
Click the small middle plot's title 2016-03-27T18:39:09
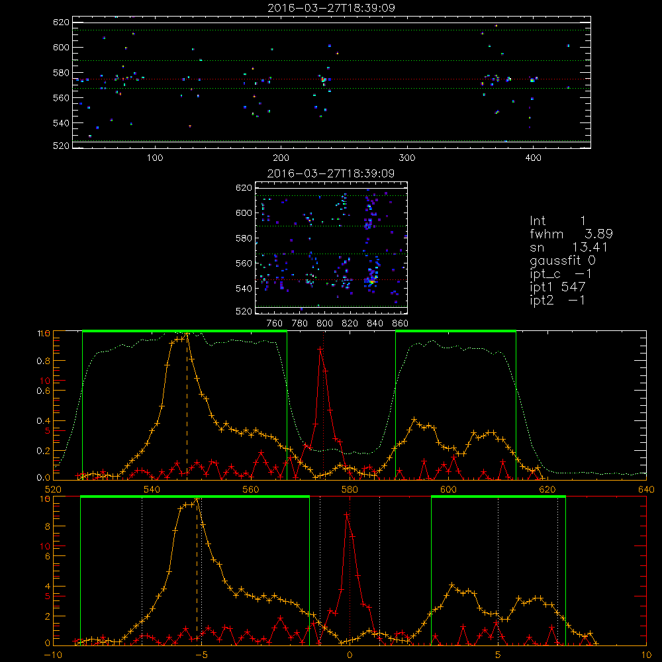click(331, 173)
